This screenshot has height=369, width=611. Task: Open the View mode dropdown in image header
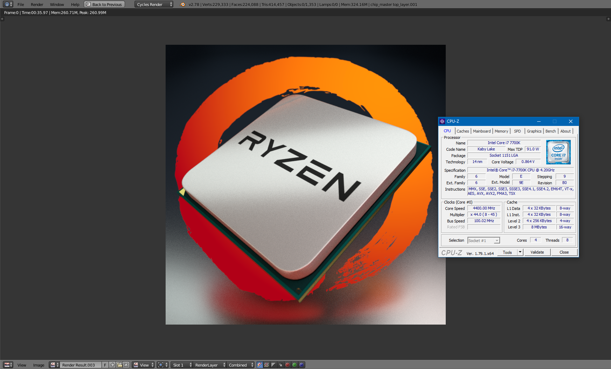143,365
